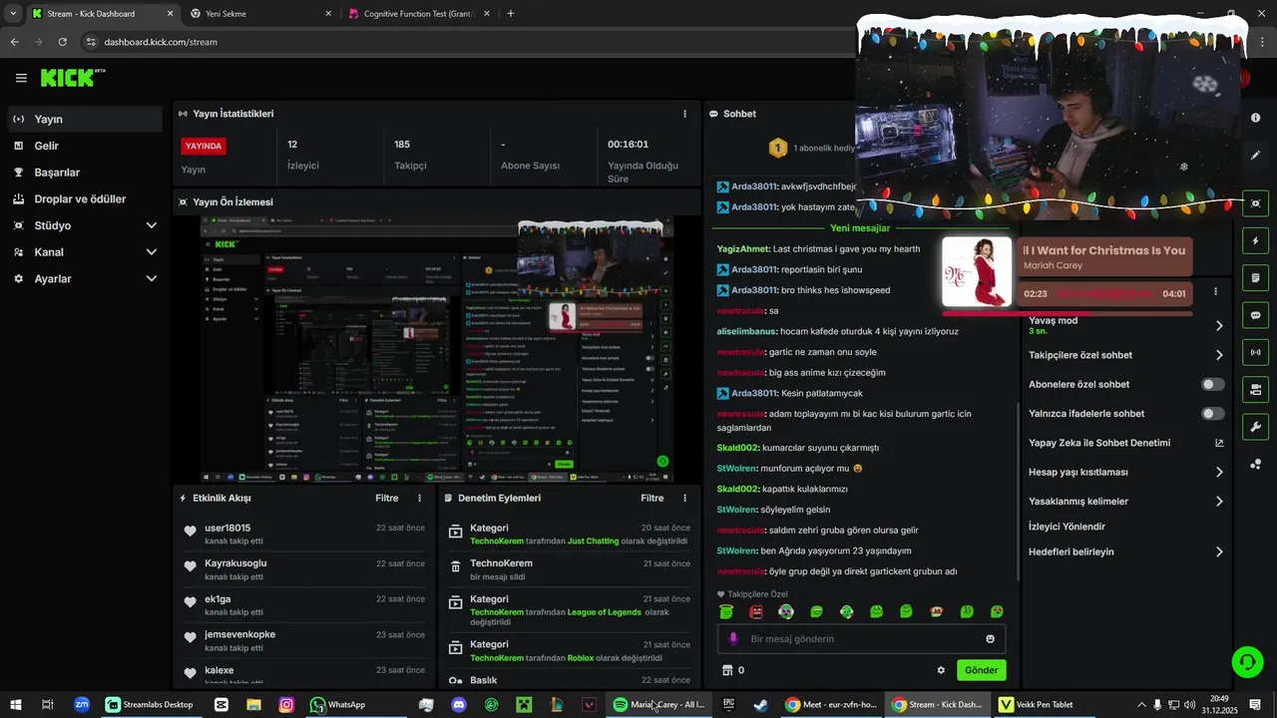Open Hedefleri belirleyin options chevron
Image resolution: width=1277 pixels, height=718 pixels.
pyautogui.click(x=1219, y=551)
